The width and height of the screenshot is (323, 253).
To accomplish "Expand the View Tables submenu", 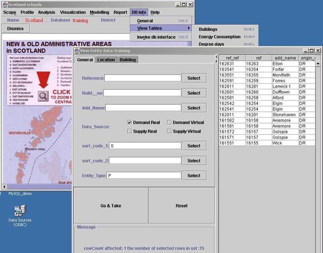I will (x=161, y=28).
